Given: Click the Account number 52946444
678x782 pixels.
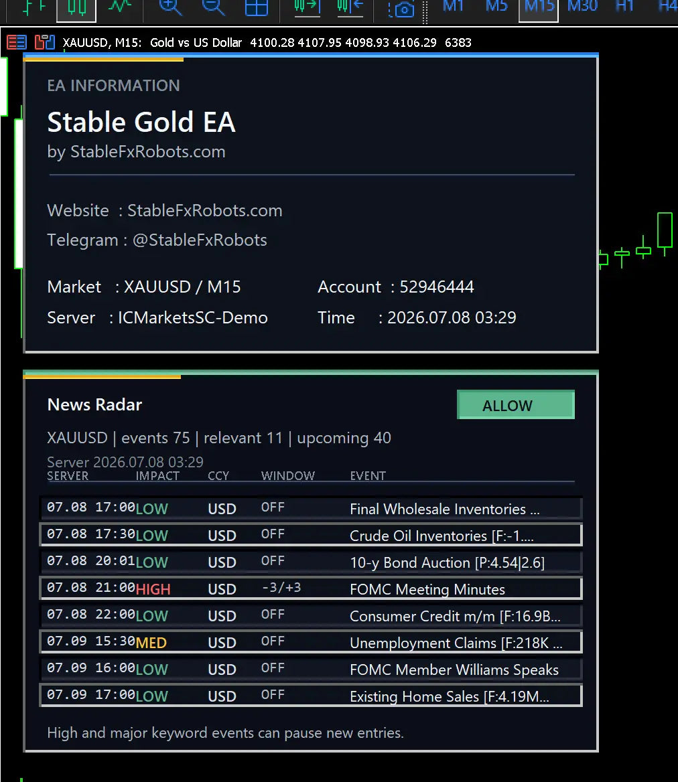Looking at the screenshot, I should click(437, 287).
